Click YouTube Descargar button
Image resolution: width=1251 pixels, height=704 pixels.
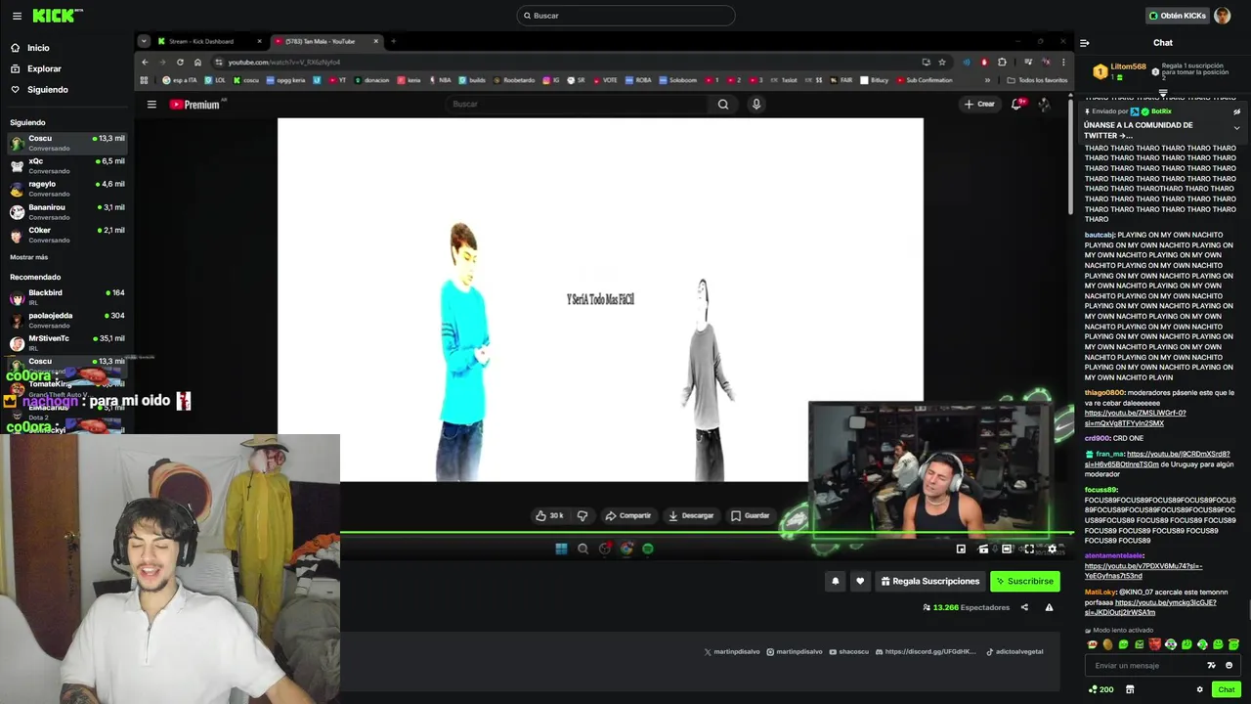691,515
